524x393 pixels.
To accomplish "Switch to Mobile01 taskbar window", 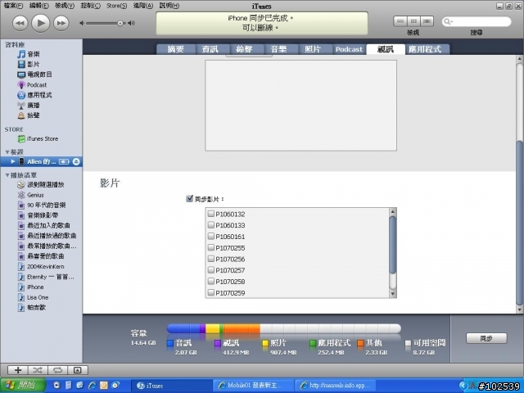I will click(x=253, y=386).
